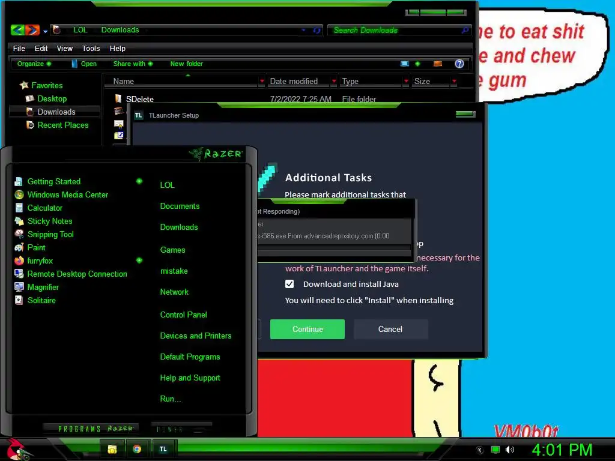Open the Date modified column filter dropdown
Image resolution: width=615 pixels, height=461 pixels.
click(x=334, y=81)
